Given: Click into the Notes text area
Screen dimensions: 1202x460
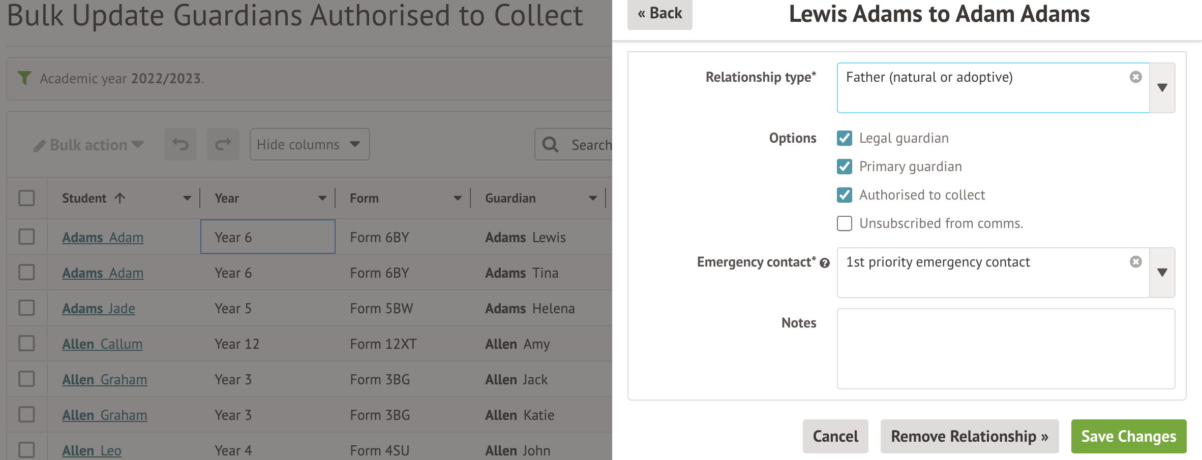Looking at the screenshot, I should pyautogui.click(x=1005, y=349).
